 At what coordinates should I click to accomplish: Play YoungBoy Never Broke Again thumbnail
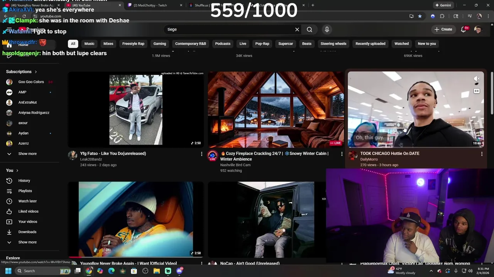point(135,219)
